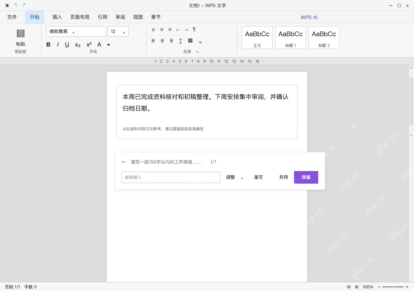414x291 pixels.
Task: Click the save icon in the title bar
Action: [x=7, y=5]
